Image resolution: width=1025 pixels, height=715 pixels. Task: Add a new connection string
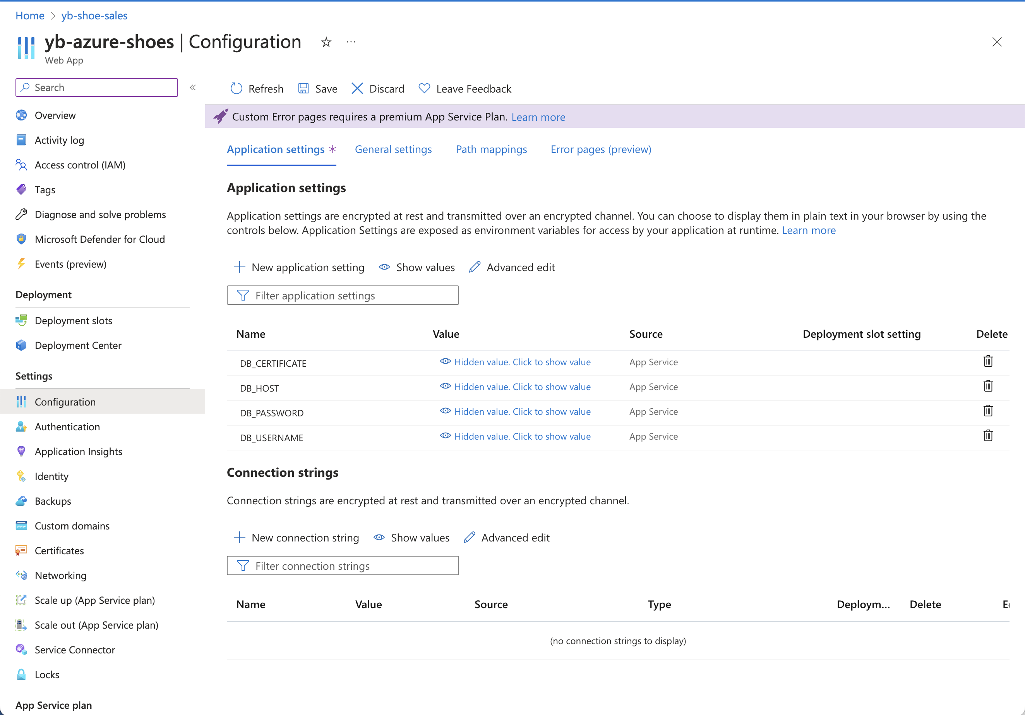(296, 537)
